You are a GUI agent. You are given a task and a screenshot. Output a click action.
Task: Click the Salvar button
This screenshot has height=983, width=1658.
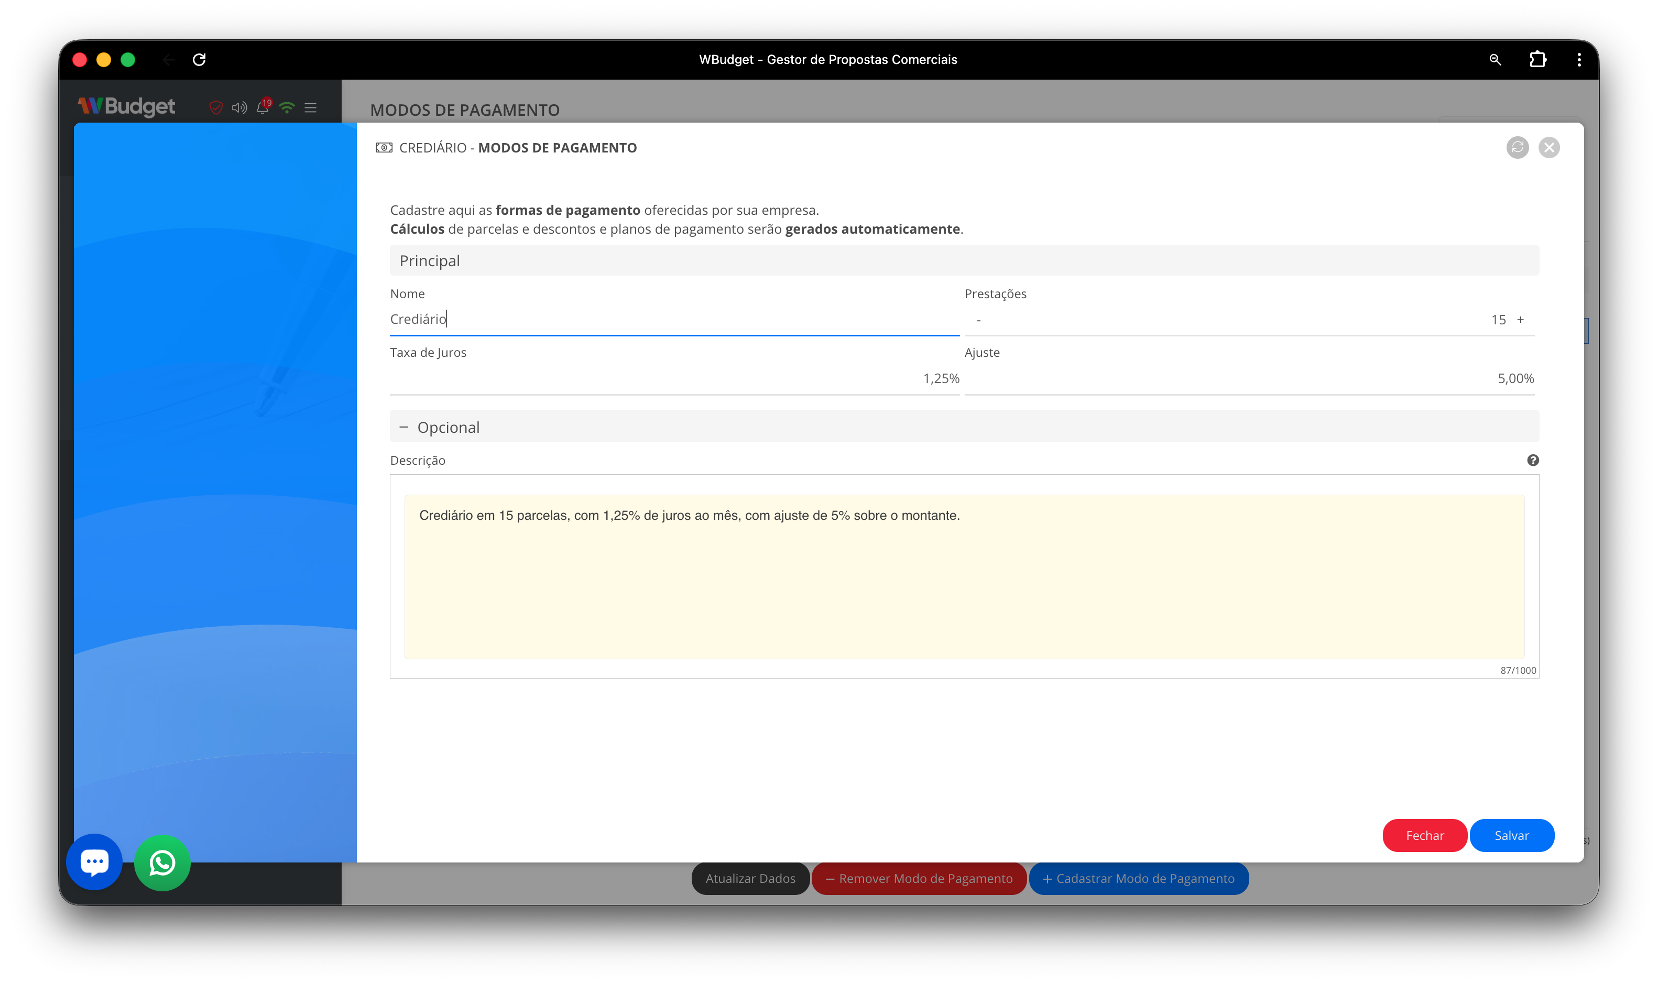[x=1511, y=835]
